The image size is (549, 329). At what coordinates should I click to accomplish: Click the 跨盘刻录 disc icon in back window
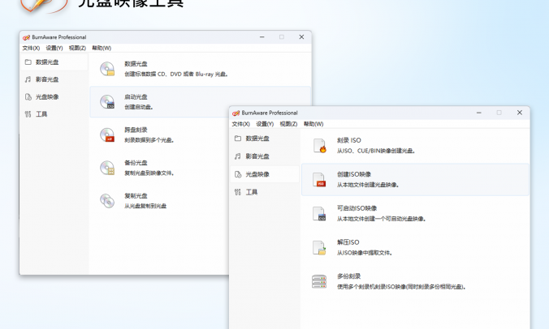(x=107, y=135)
